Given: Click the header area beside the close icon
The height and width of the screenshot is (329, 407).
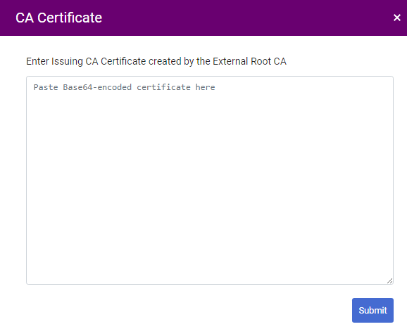Looking at the screenshot, I should (363, 18).
